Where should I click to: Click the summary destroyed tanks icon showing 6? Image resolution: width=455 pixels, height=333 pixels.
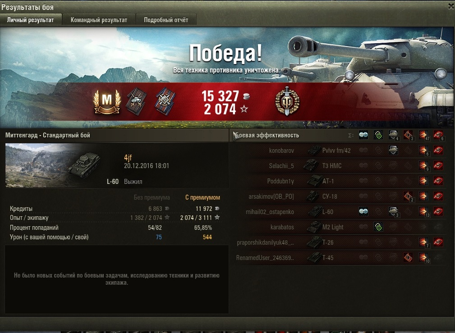438,135
